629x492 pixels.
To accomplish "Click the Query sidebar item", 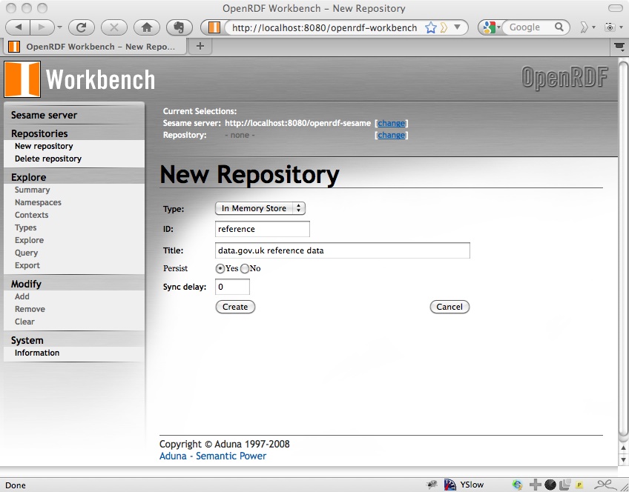I will [x=26, y=253].
